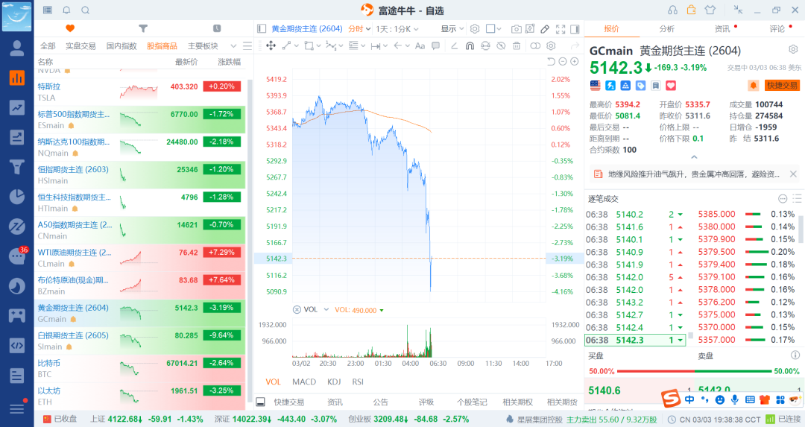Image resolution: width=805 pixels, height=427 pixels.
Task: Click the buy/sell 50.00% ratio bar
Action: pos(694,371)
